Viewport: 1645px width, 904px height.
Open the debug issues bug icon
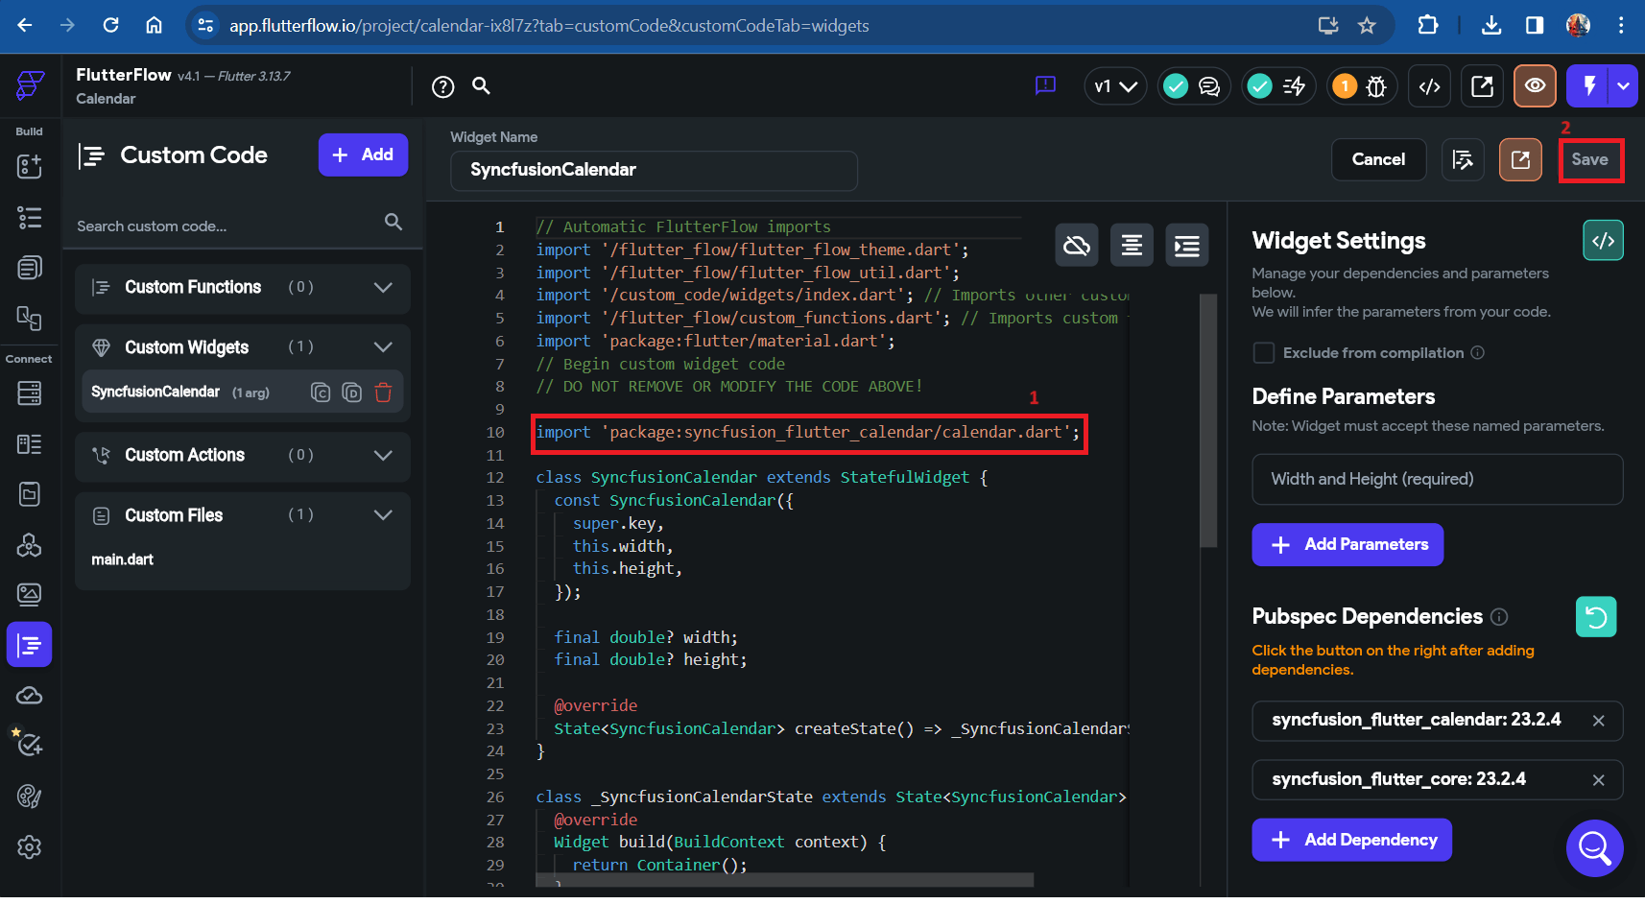1376,86
